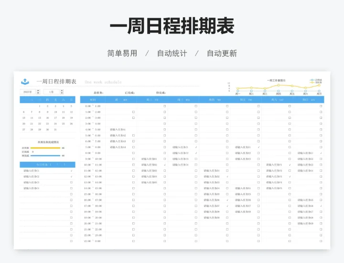Uncheck task C1 in the Wednesday column
The height and width of the screenshot is (263, 344).
coord(196,147)
